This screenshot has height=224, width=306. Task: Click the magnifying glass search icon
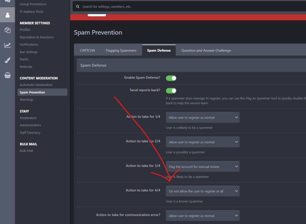click(78, 6)
